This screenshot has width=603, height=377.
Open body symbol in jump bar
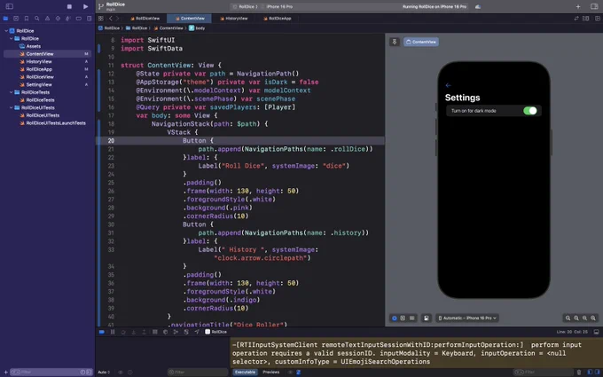point(197,28)
